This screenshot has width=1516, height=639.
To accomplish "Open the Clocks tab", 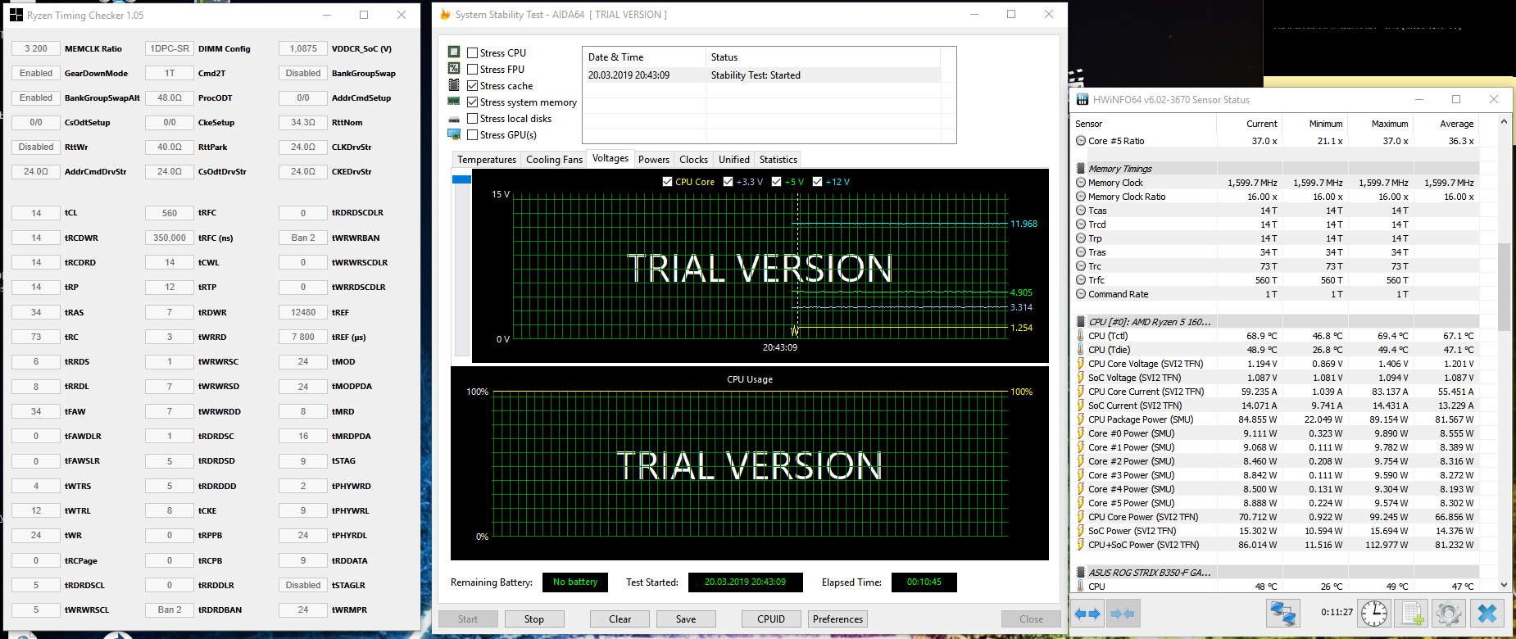I will click(693, 160).
